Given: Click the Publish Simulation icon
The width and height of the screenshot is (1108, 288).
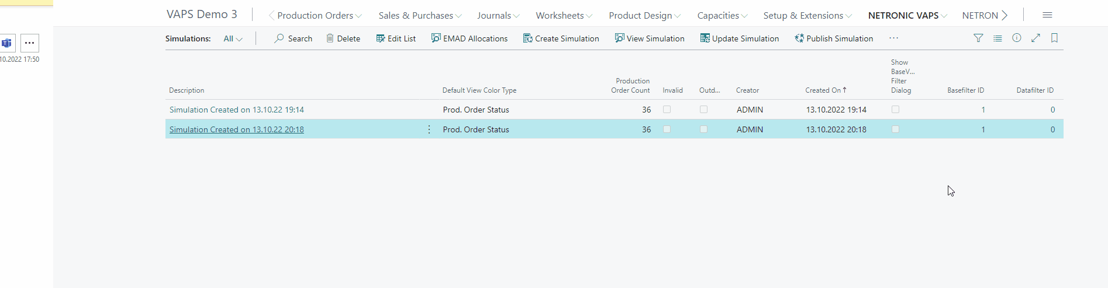Looking at the screenshot, I should point(799,38).
